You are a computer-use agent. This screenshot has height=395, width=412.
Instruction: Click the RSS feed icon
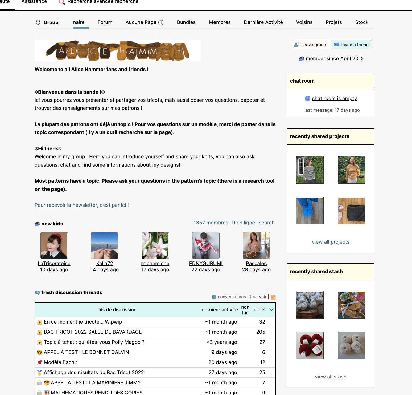(x=273, y=297)
